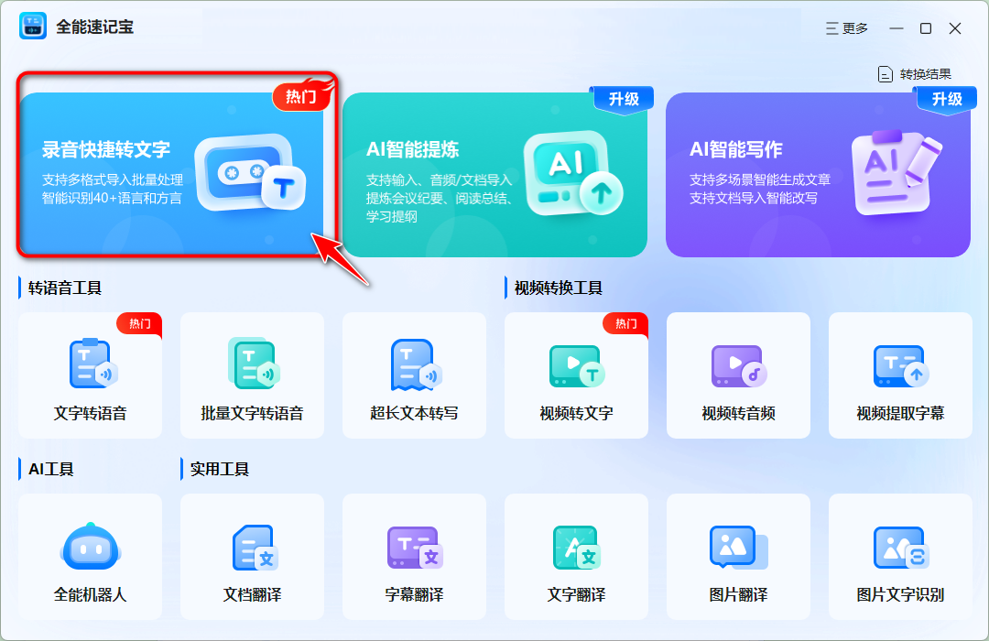Click the 全能速记宝 window title
This screenshot has width=989, height=641.
click(x=94, y=27)
